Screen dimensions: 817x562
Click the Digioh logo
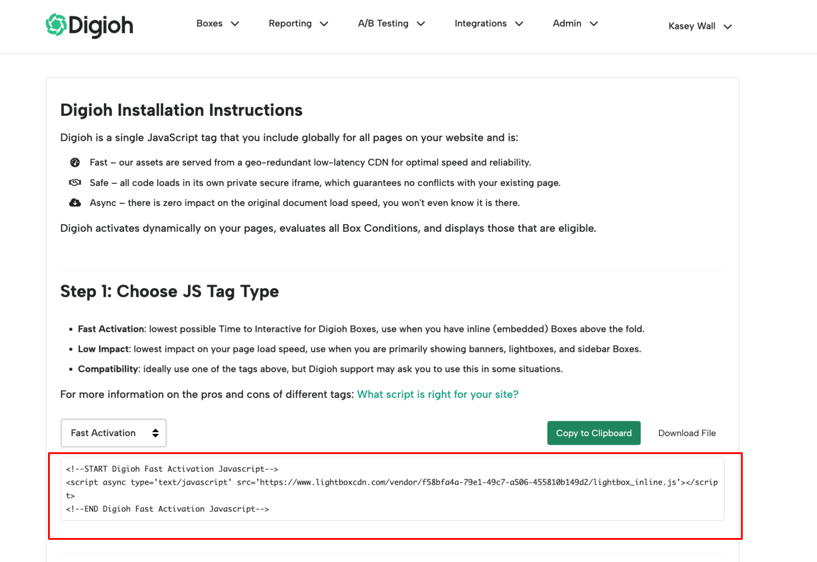89,25
